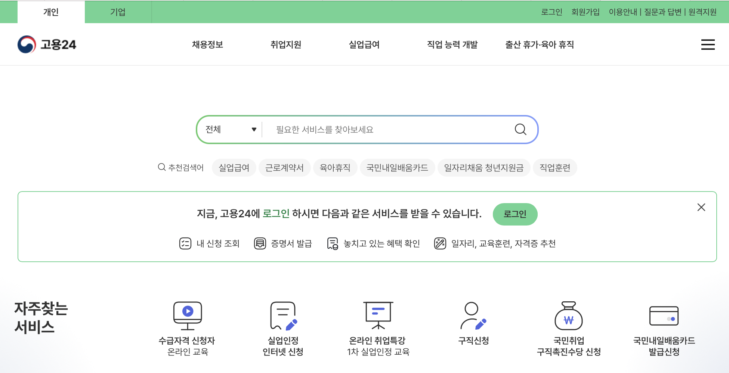Click the 고용24 logo
The image size is (729, 373).
[46, 44]
